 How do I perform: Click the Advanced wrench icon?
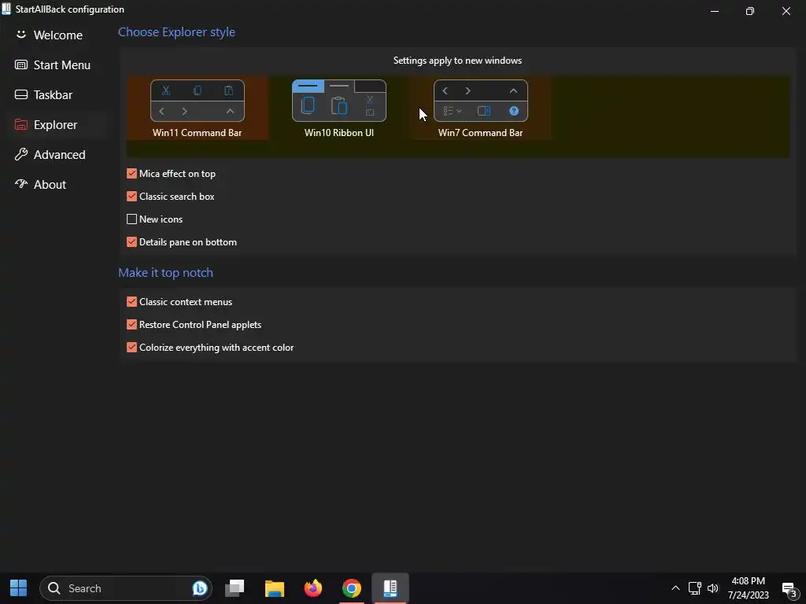[x=21, y=154]
